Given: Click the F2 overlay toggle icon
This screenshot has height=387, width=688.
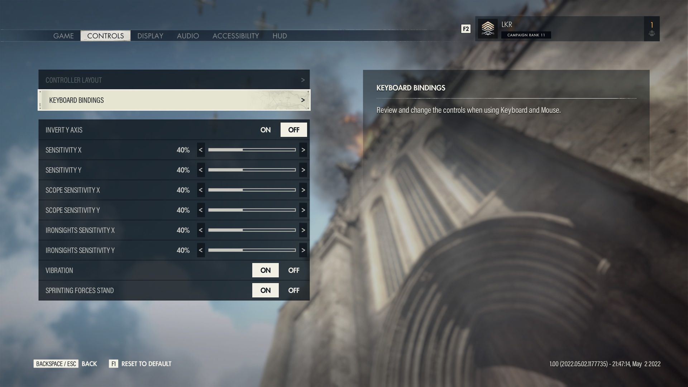Looking at the screenshot, I should (465, 28).
